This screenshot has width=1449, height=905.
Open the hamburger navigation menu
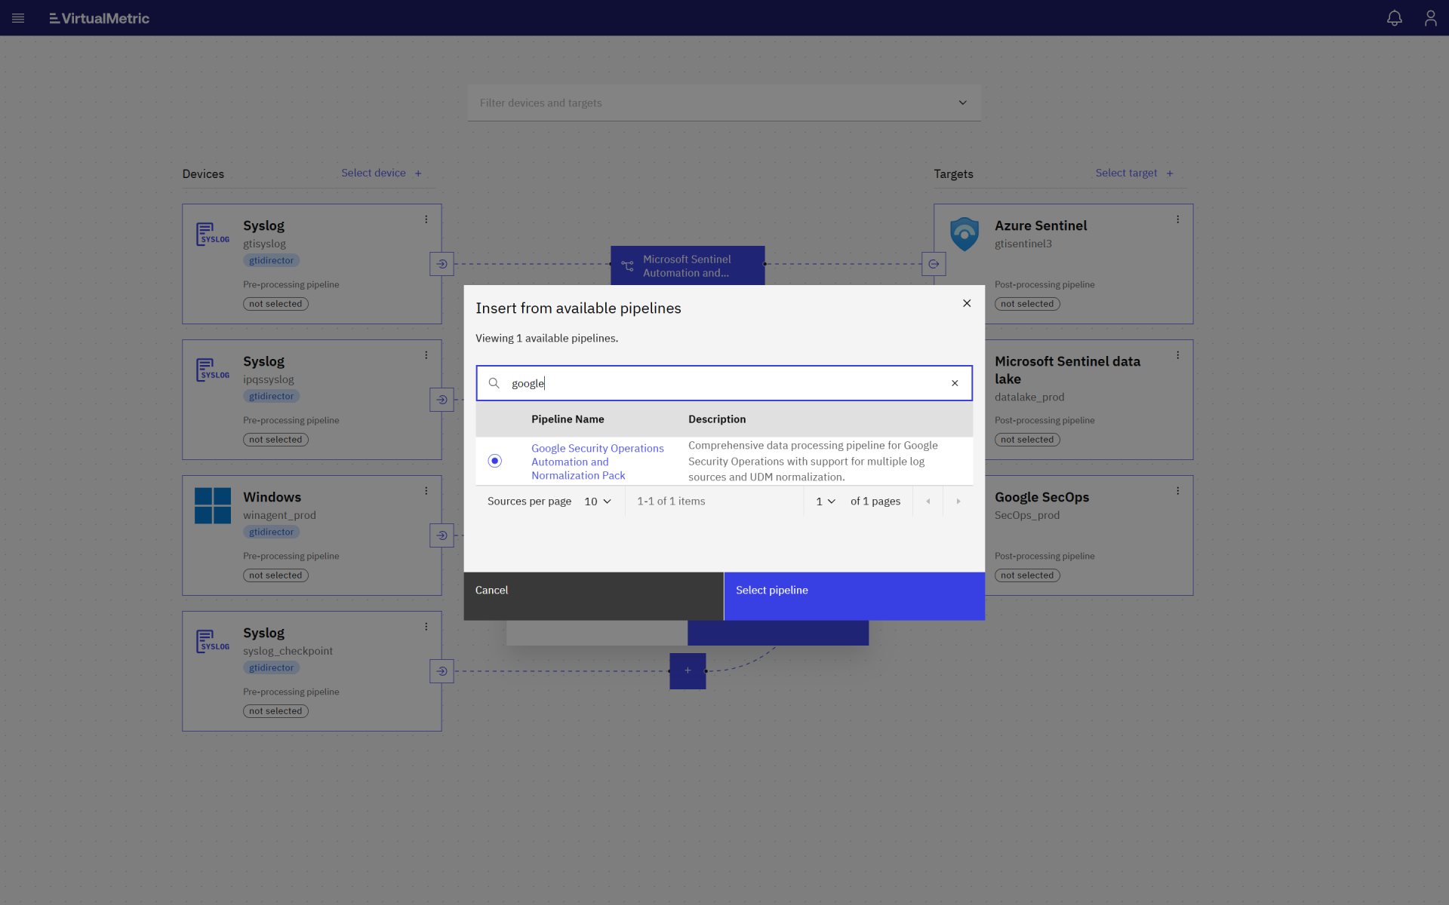pyautogui.click(x=18, y=18)
